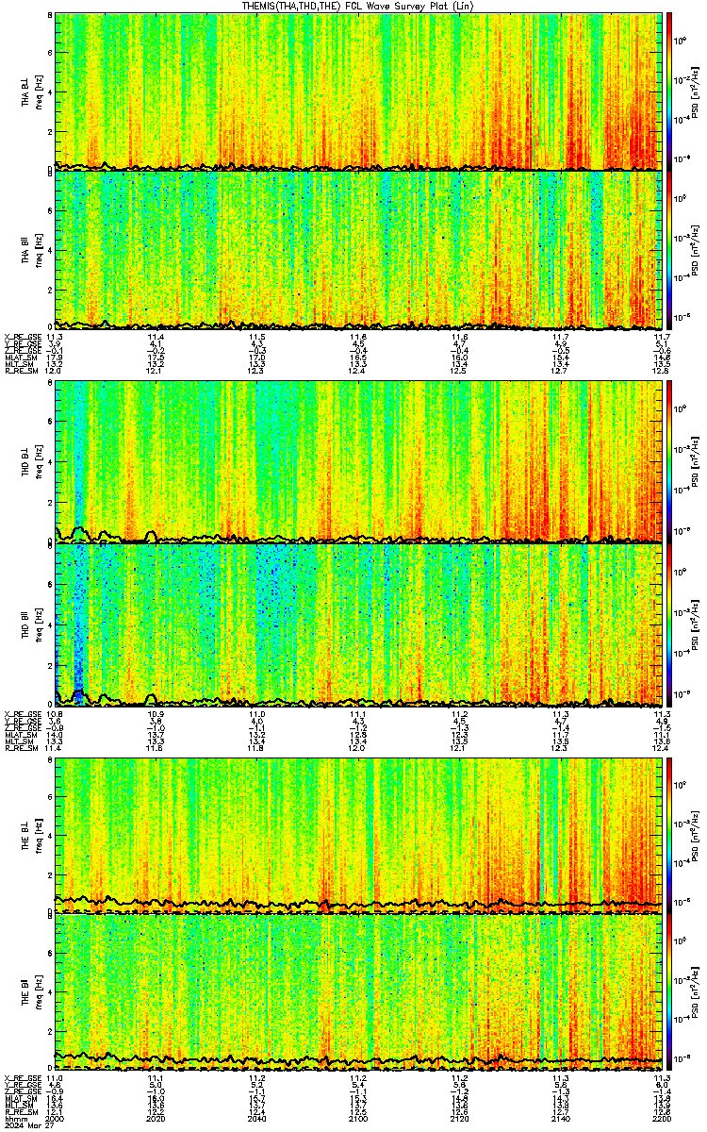Screen dimensions: 707x1132
Task: Click the 2040 time tick label
Action: click(x=256, y=1117)
